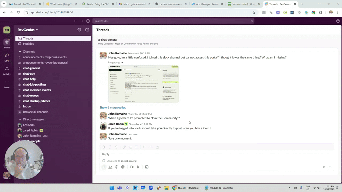Open the new message compose icon
342x192 pixels.
point(87,30)
